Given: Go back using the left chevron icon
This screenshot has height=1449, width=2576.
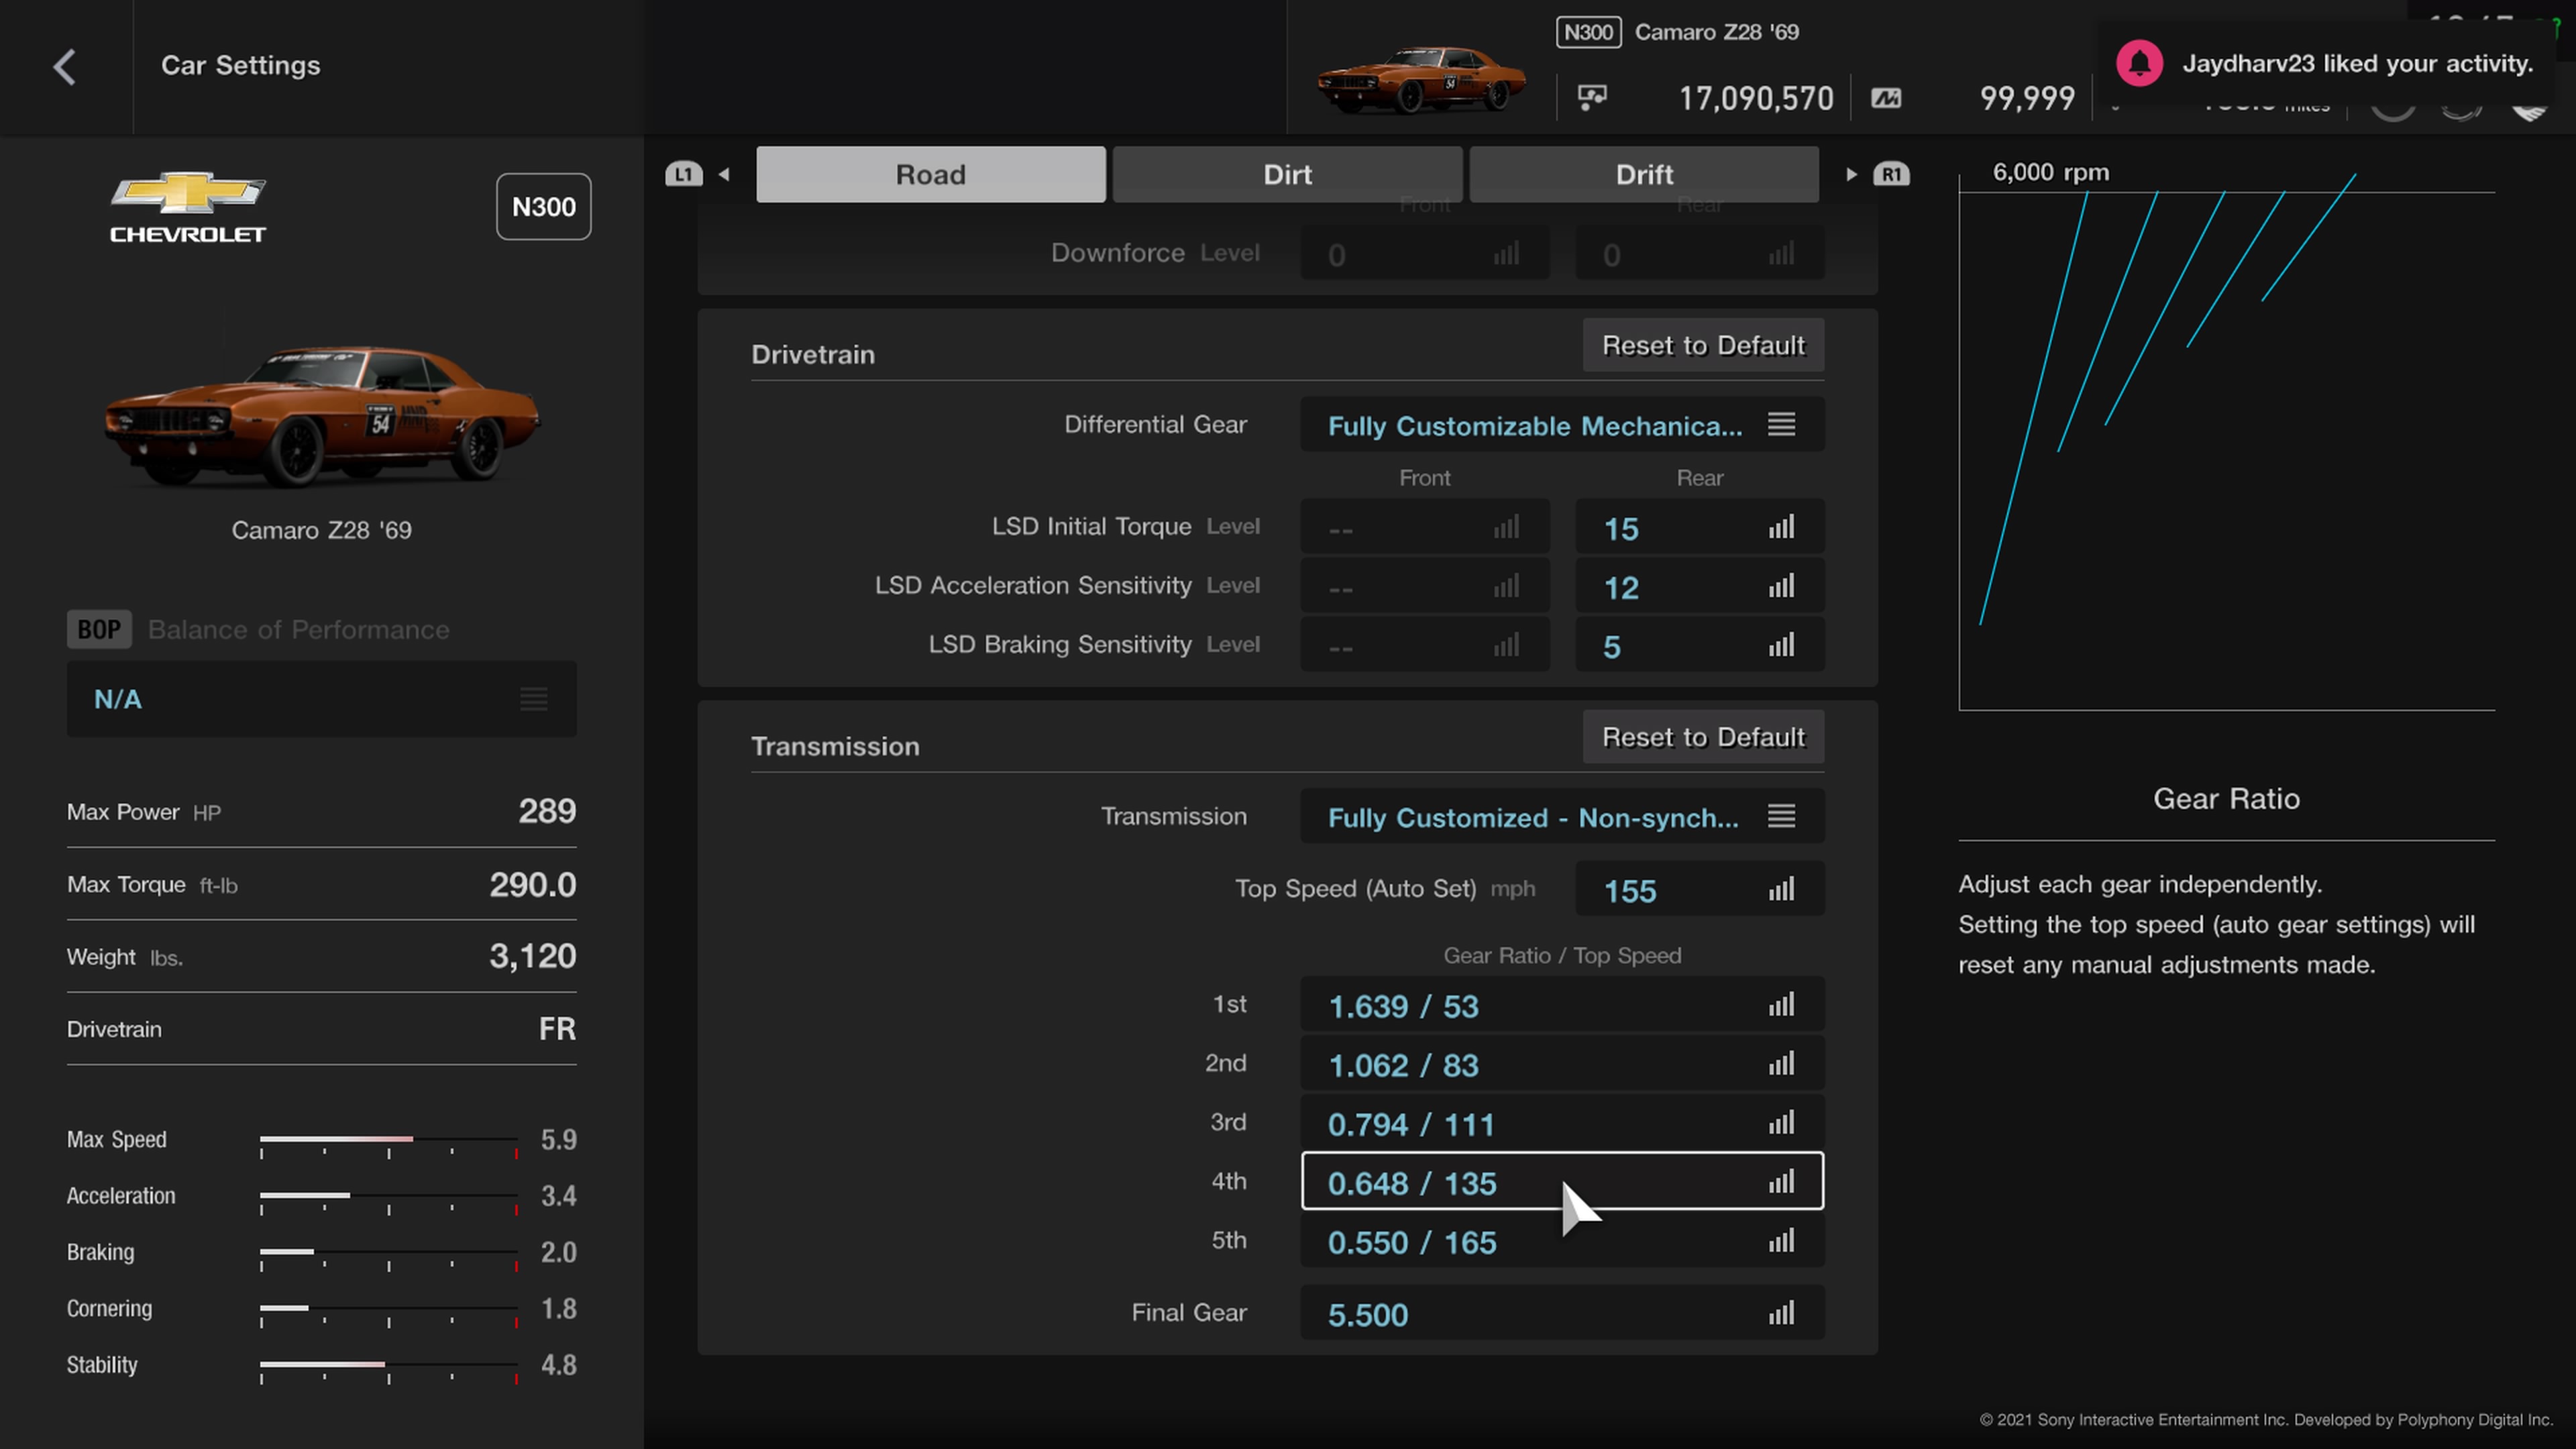Looking at the screenshot, I should tap(65, 67).
